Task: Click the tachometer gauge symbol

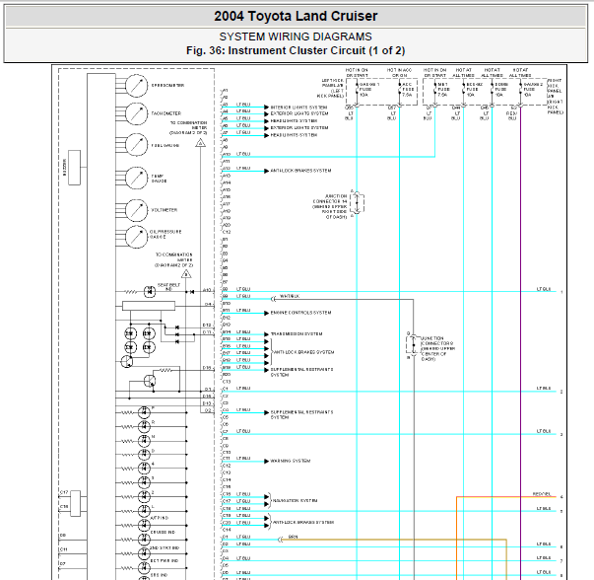Action: click(136, 113)
